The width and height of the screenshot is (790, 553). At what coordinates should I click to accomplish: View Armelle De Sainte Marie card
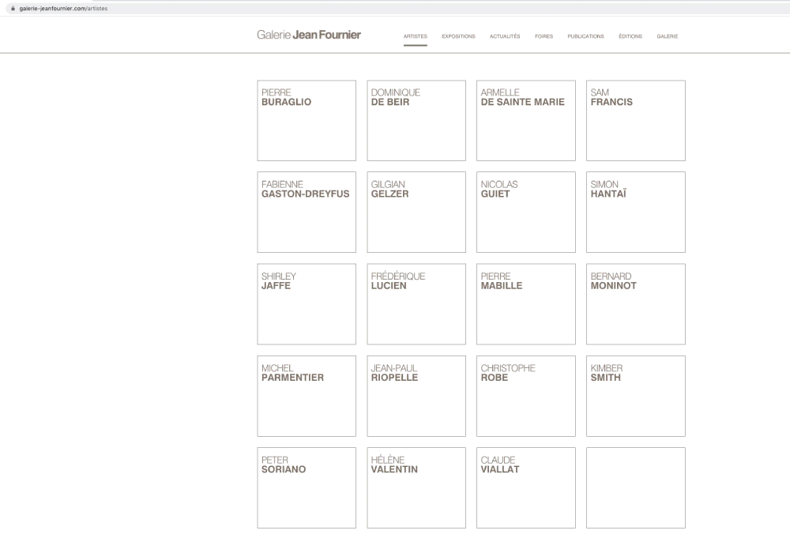pyautogui.click(x=526, y=120)
